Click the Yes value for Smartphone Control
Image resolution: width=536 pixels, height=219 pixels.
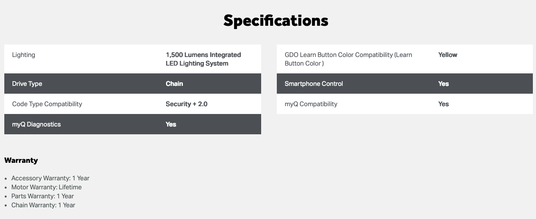coord(444,84)
